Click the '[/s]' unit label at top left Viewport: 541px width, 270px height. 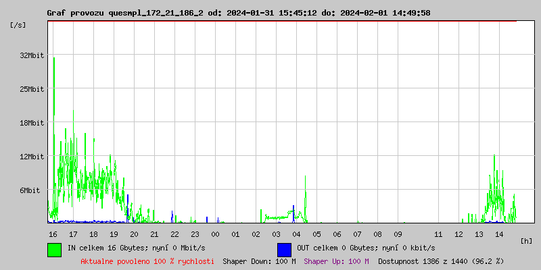[18, 25]
